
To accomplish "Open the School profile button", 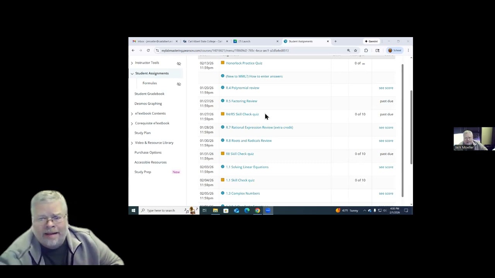I will (395, 51).
